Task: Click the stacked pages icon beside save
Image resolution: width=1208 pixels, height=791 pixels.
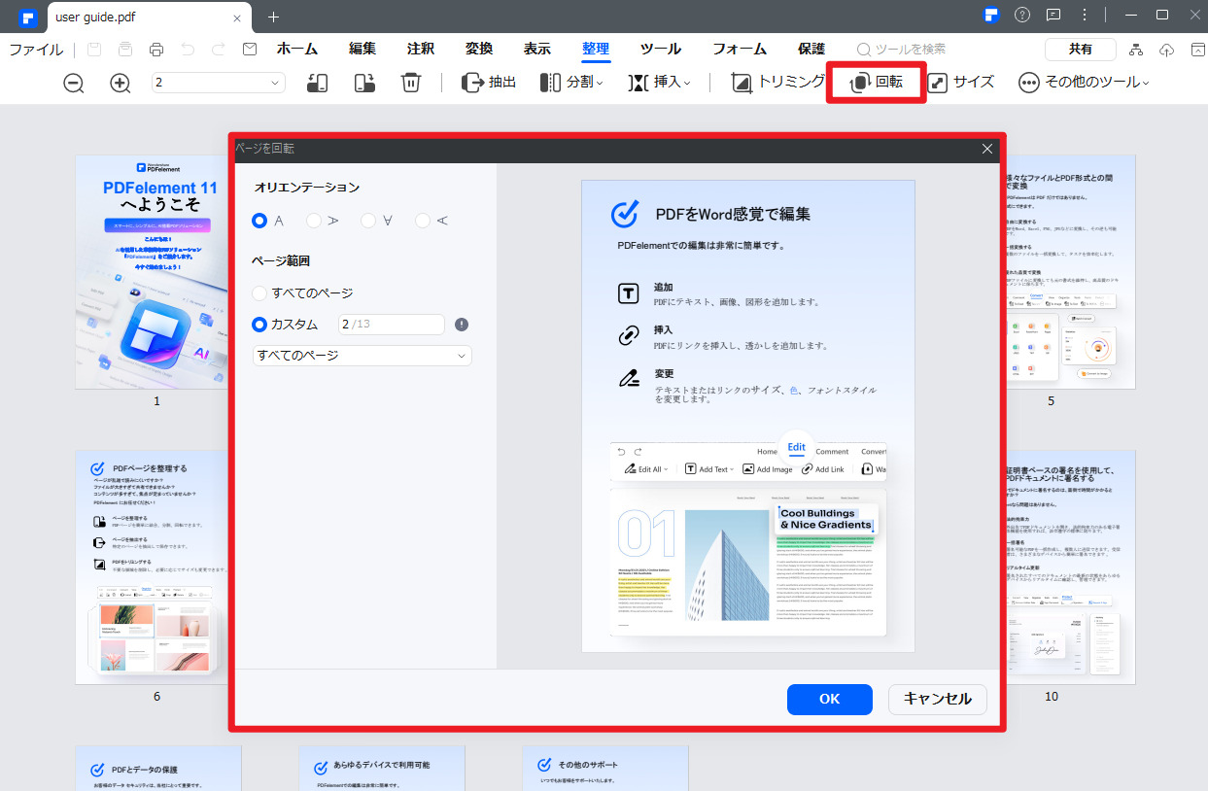Action: click(x=125, y=50)
